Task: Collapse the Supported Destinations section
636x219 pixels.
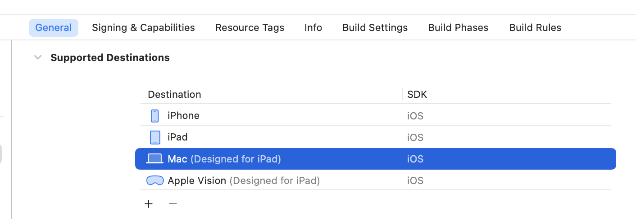Action: pos(38,57)
